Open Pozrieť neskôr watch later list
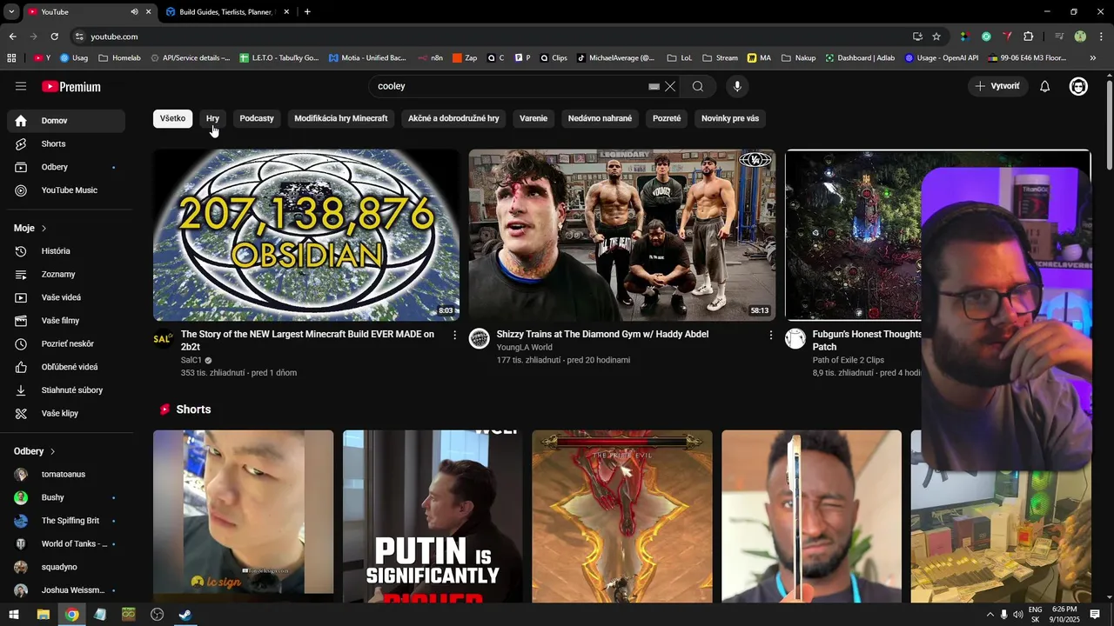1114x626 pixels. click(66, 343)
